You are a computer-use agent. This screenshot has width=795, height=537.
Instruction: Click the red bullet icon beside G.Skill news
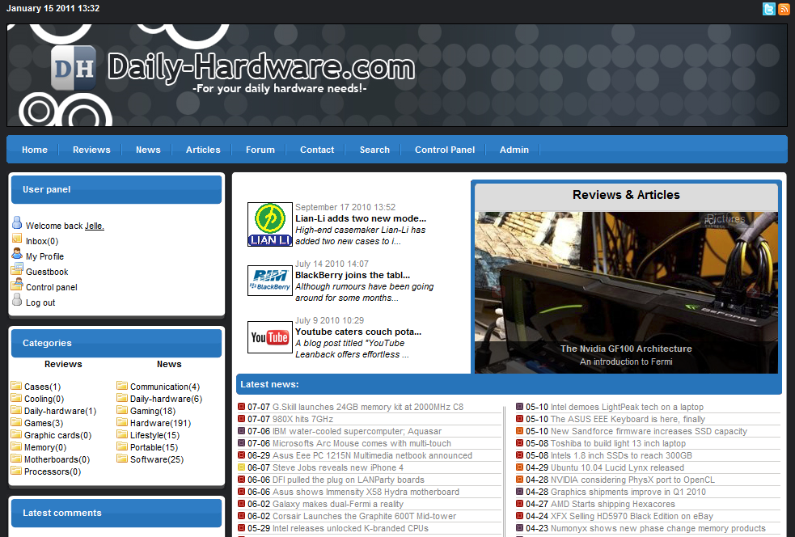241,407
